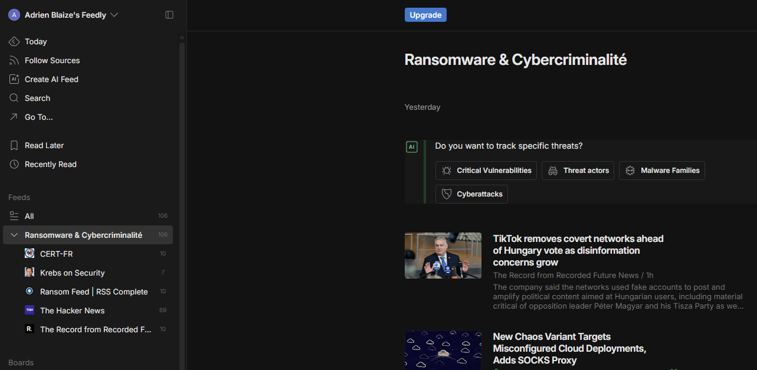Open the account dropdown beside Adrien Blaize's Feedly

[x=114, y=15]
